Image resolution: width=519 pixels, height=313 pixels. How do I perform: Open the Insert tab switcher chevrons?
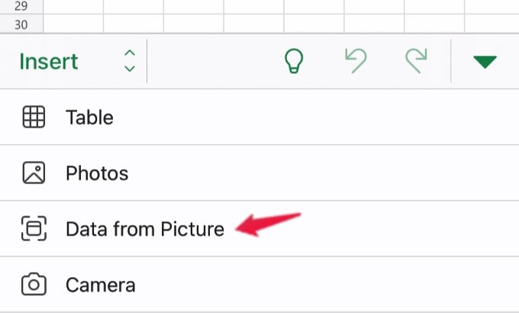130,61
